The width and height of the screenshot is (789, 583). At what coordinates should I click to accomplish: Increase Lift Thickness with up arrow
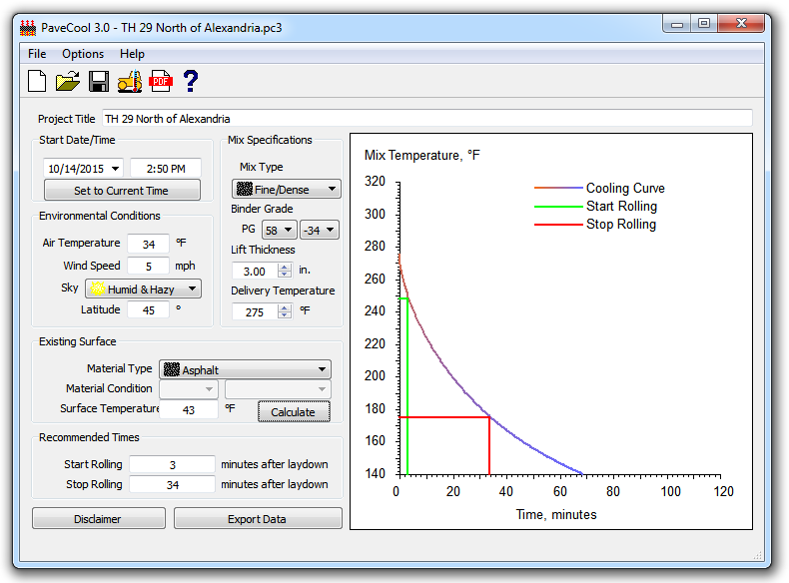tap(285, 267)
